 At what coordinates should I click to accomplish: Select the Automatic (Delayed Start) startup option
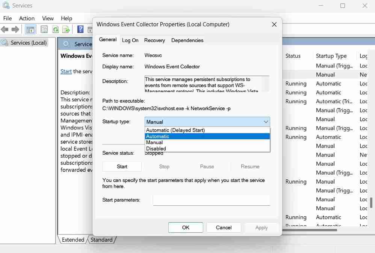point(175,130)
